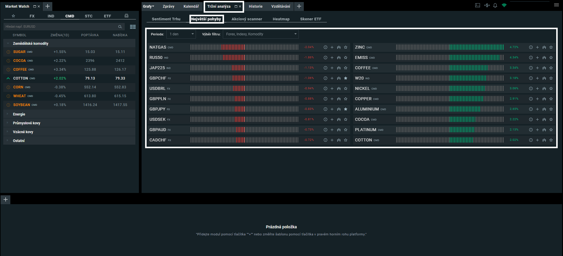Switch Market Watch to grid view

[x=133, y=27]
